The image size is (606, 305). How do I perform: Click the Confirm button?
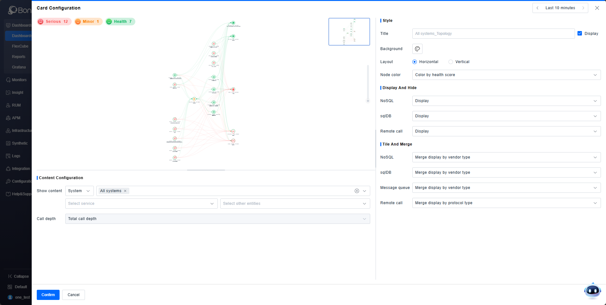pyautogui.click(x=48, y=295)
